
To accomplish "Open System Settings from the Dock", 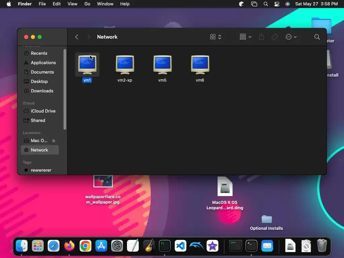I will click(117, 246).
